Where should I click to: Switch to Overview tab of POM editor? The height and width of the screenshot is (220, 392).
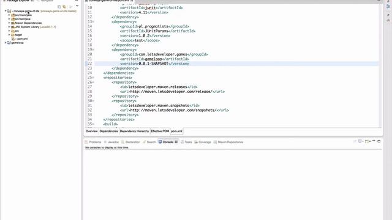(91, 131)
